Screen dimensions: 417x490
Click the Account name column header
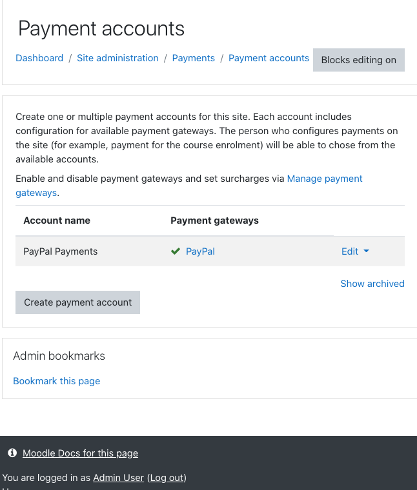[x=57, y=220]
